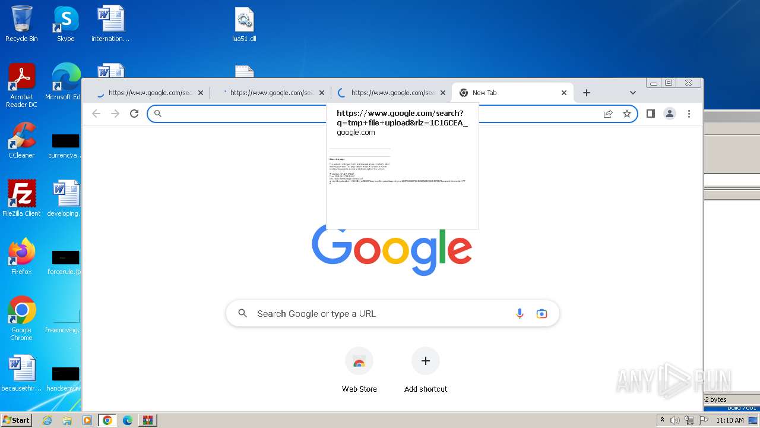This screenshot has width=760, height=428.
Task: Click the Chrome back arrow
Action: [x=96, y=114]
